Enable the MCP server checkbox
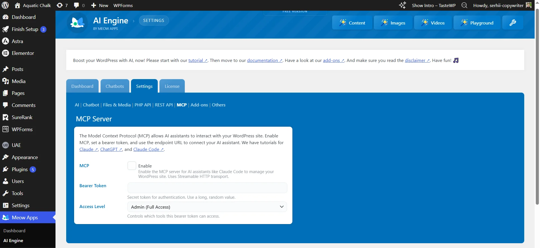 pos(132,166)
